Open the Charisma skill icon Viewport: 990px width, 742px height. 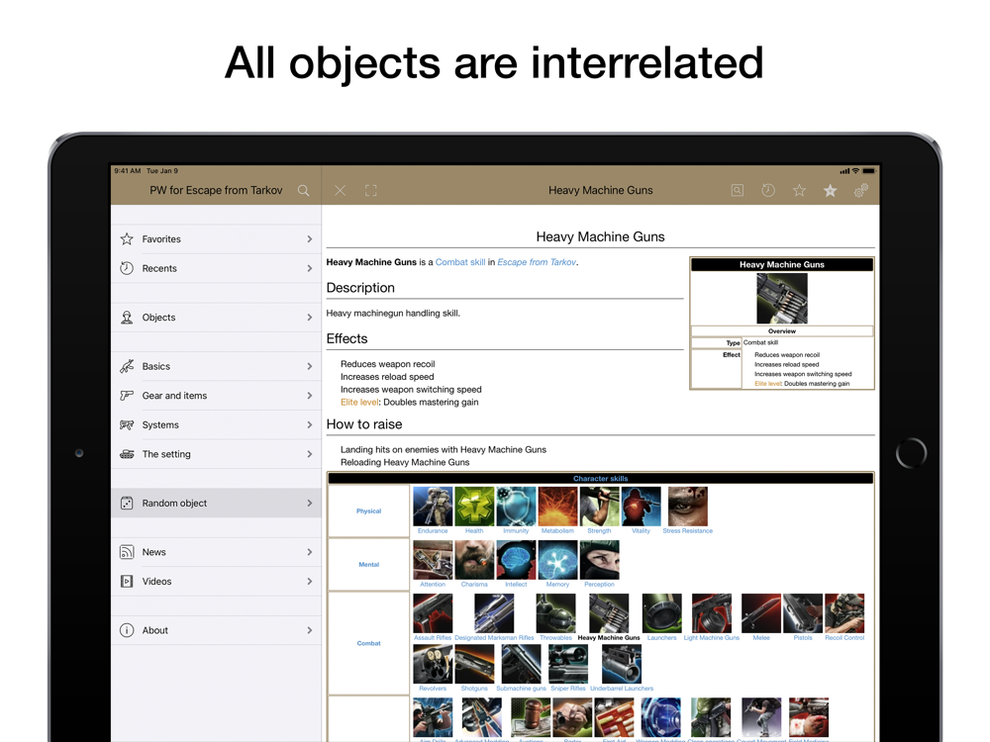tap(474, 560)
